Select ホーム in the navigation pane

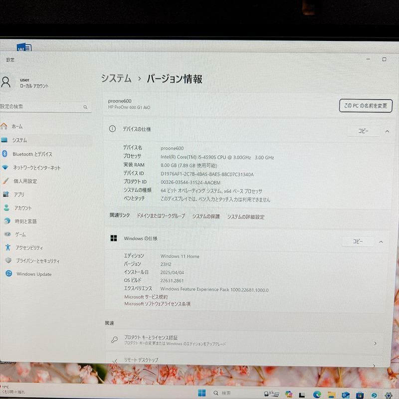[18, 126]
